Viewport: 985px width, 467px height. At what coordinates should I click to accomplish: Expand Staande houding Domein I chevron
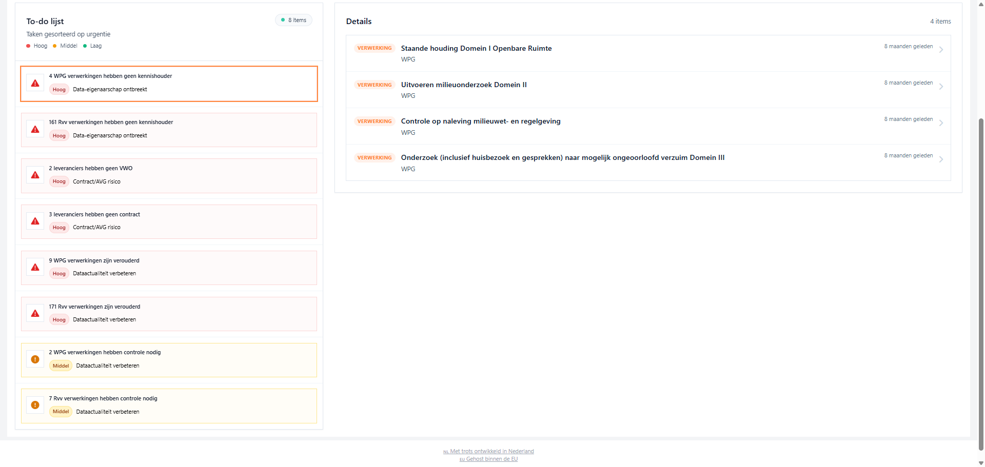(x=941, y=50)
